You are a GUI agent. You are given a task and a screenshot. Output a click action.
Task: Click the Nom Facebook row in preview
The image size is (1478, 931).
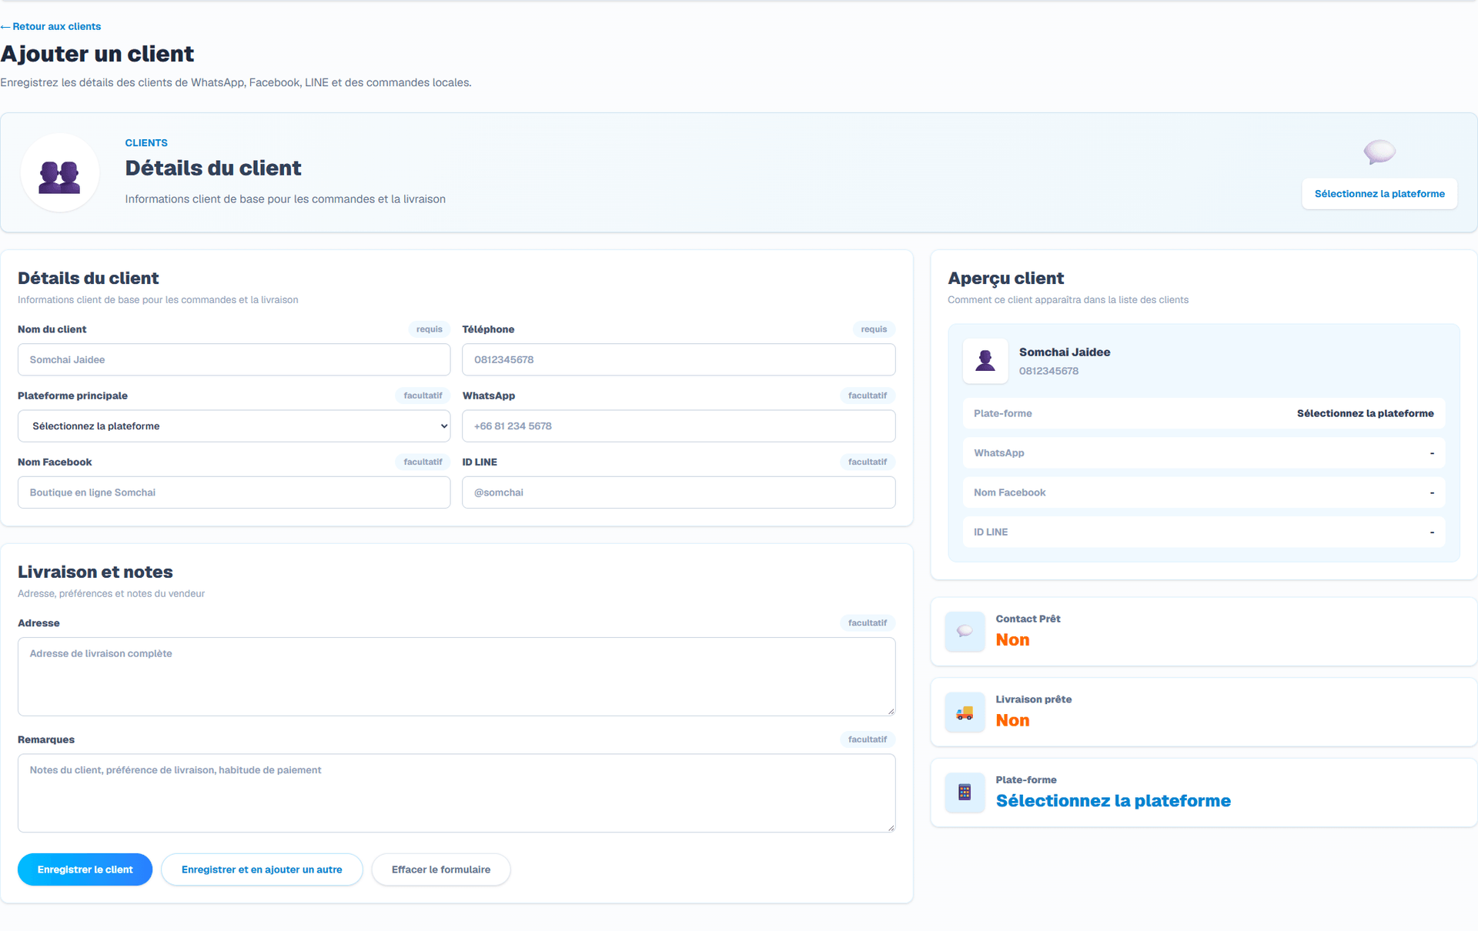coord(1204,492)
